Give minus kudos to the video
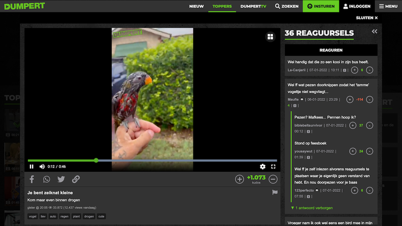This screenshot has height=226, width=402. coord(273,179)
